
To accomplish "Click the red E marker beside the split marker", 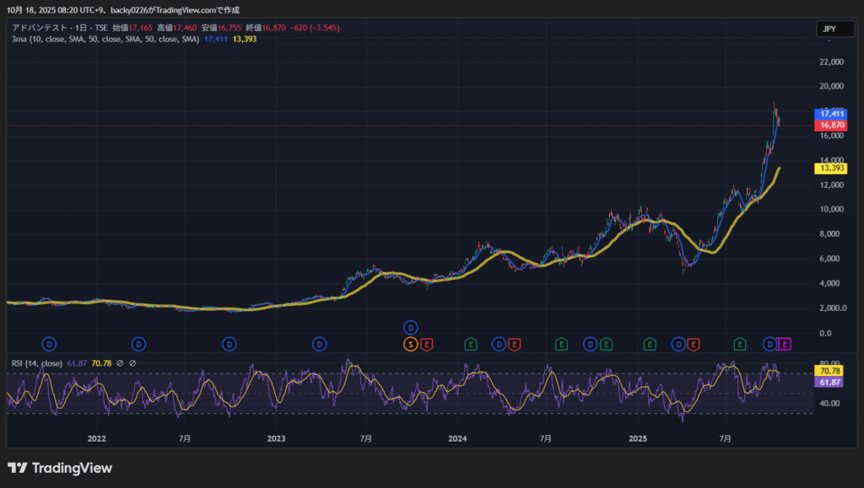I will pyautogui.click(x=427, y=344).
